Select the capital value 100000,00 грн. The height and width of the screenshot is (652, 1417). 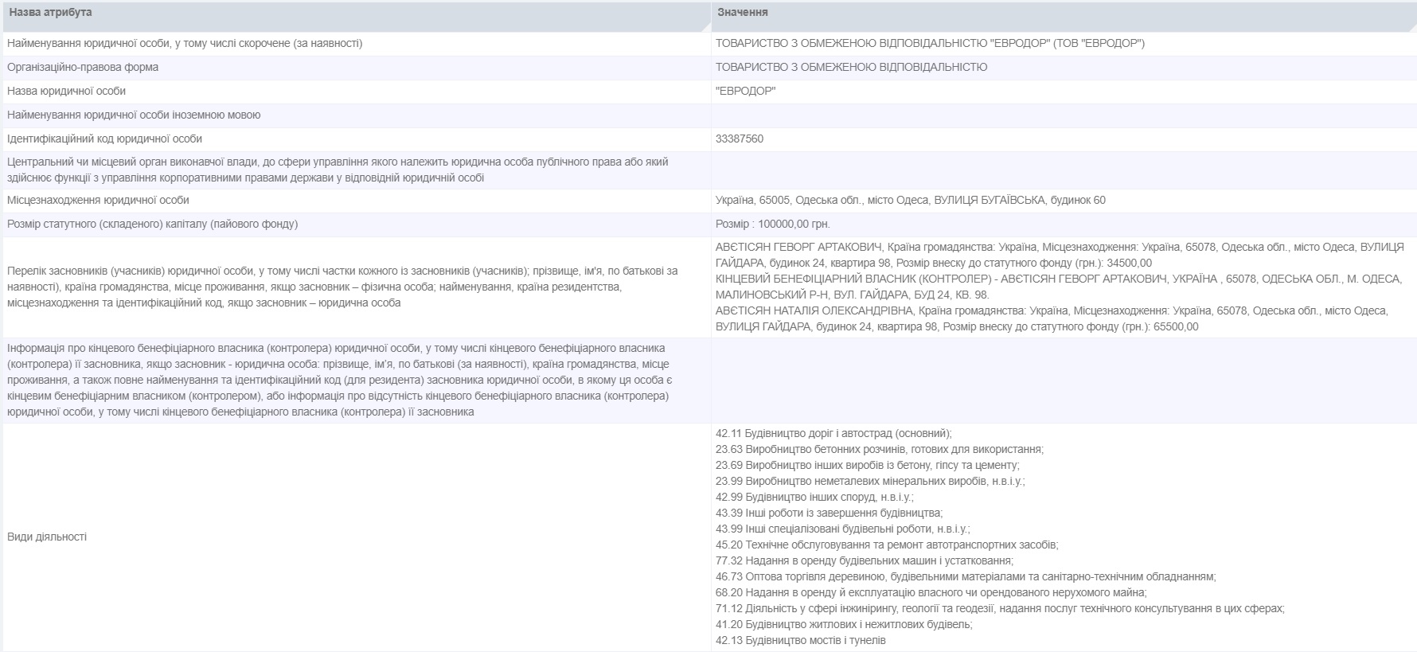[x=794, y=224]
